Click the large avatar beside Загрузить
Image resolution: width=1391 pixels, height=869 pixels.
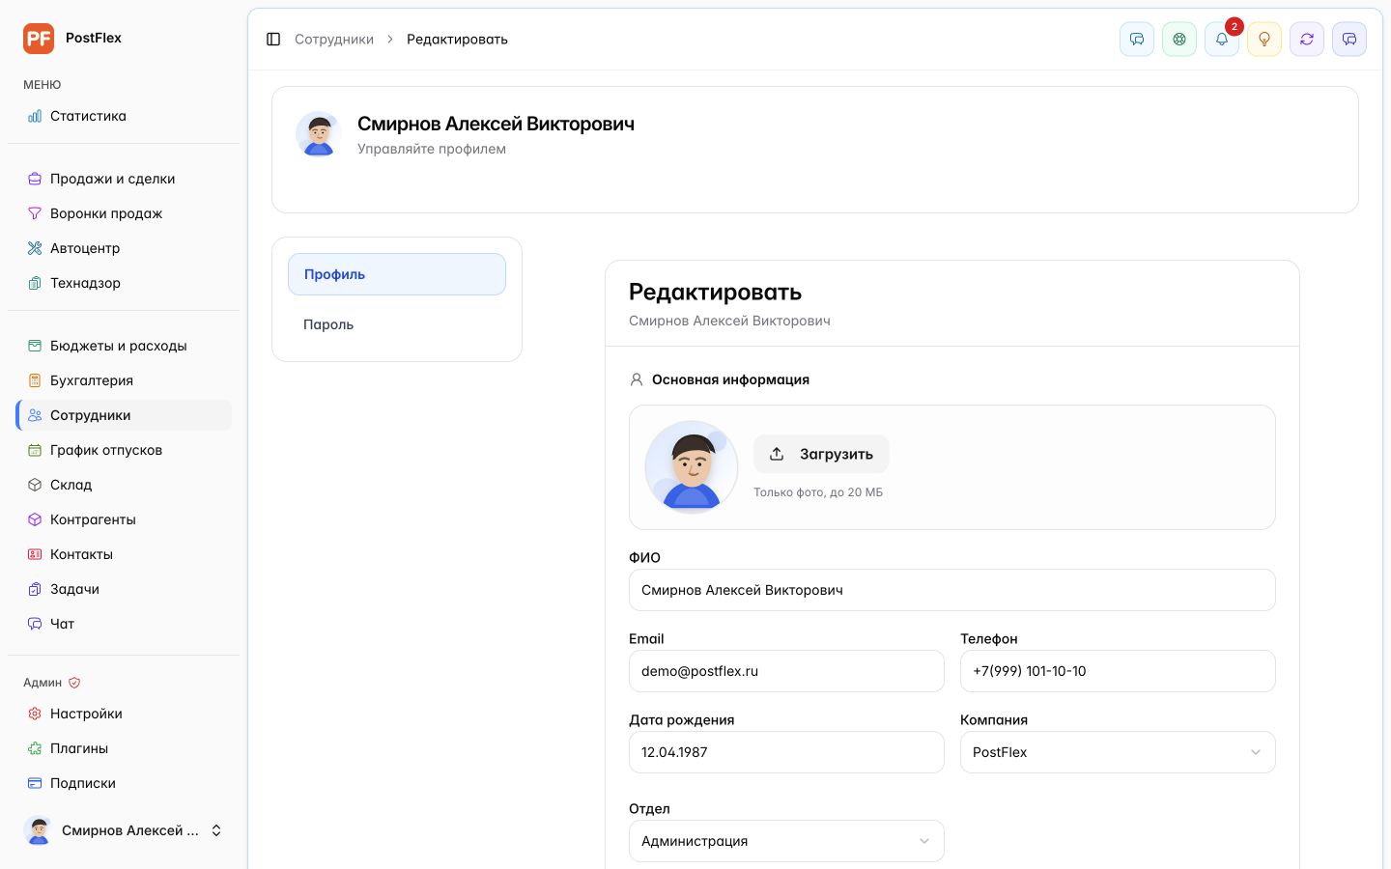(x=692, y=467)
